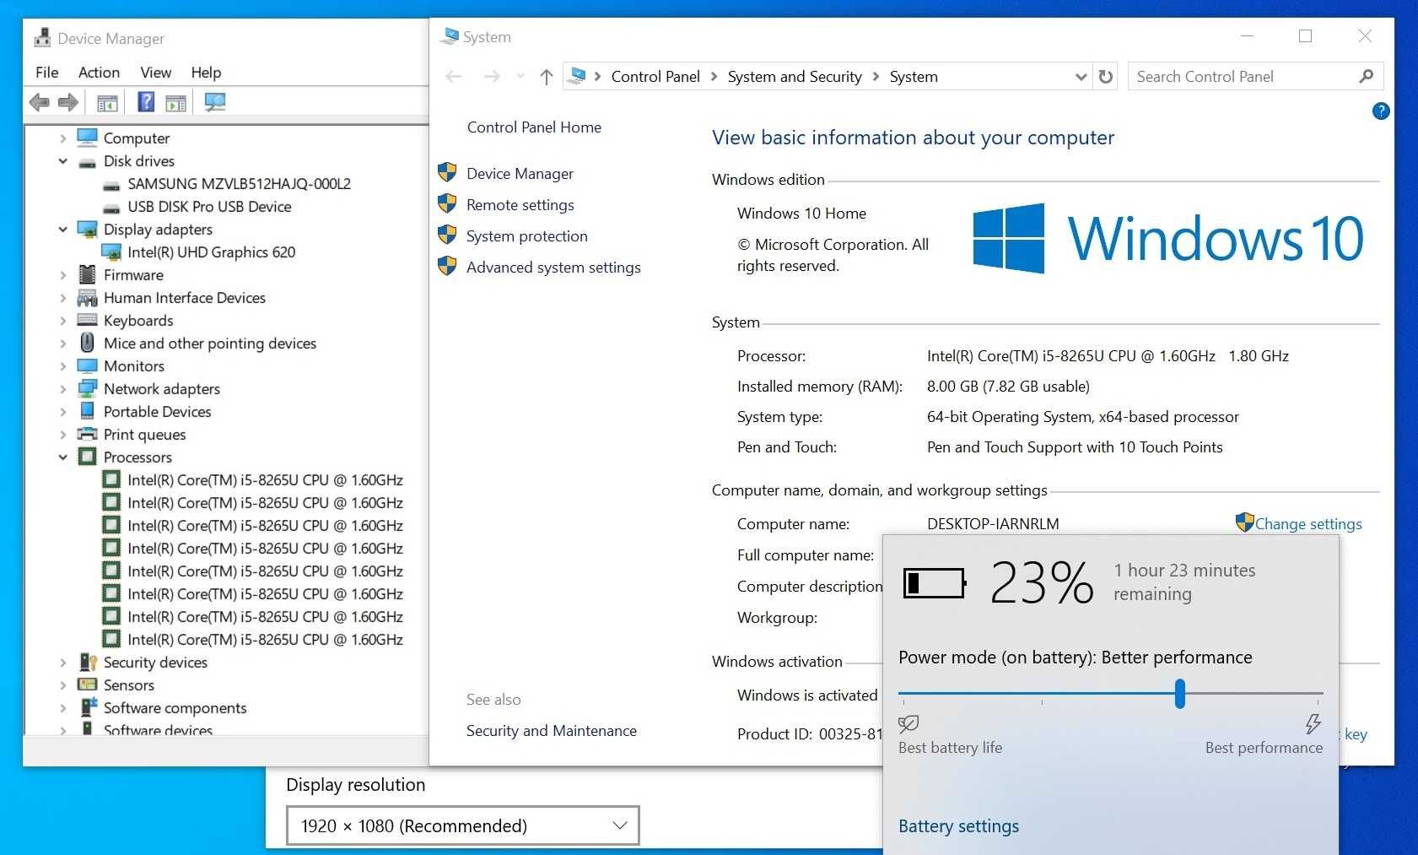Screen dimensions: 1418x855
Task: Select Software components category
Action: click(x=175, y=707)
